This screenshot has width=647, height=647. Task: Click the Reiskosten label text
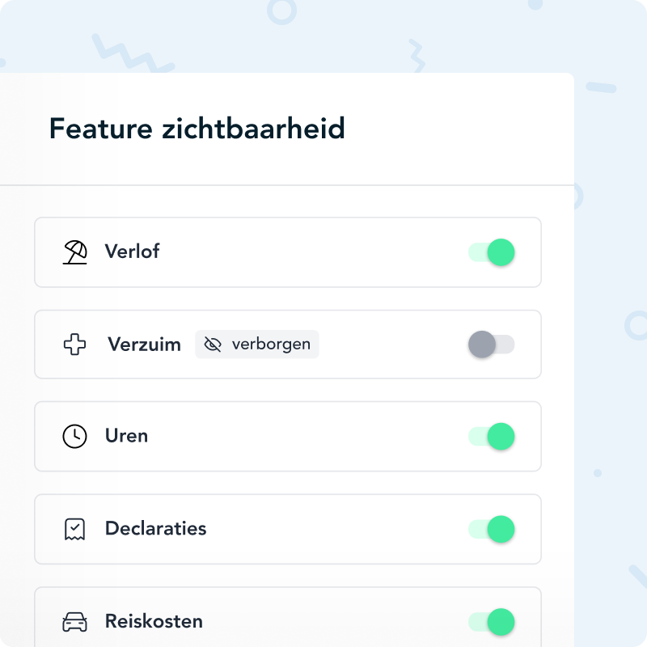(154, 621)
